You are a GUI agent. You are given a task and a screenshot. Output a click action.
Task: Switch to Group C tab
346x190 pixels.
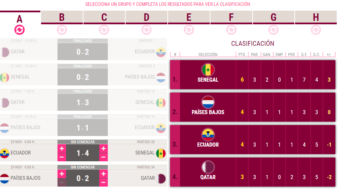point(104,17)
